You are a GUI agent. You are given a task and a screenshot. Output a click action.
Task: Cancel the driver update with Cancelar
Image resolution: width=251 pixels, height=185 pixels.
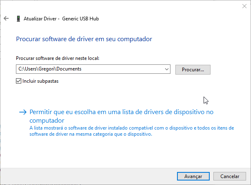click(x=230, y=176)
